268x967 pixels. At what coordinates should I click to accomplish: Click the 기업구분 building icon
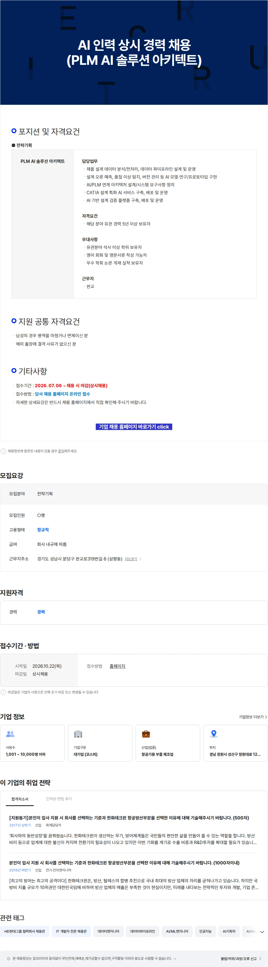[x=78, y=733]
